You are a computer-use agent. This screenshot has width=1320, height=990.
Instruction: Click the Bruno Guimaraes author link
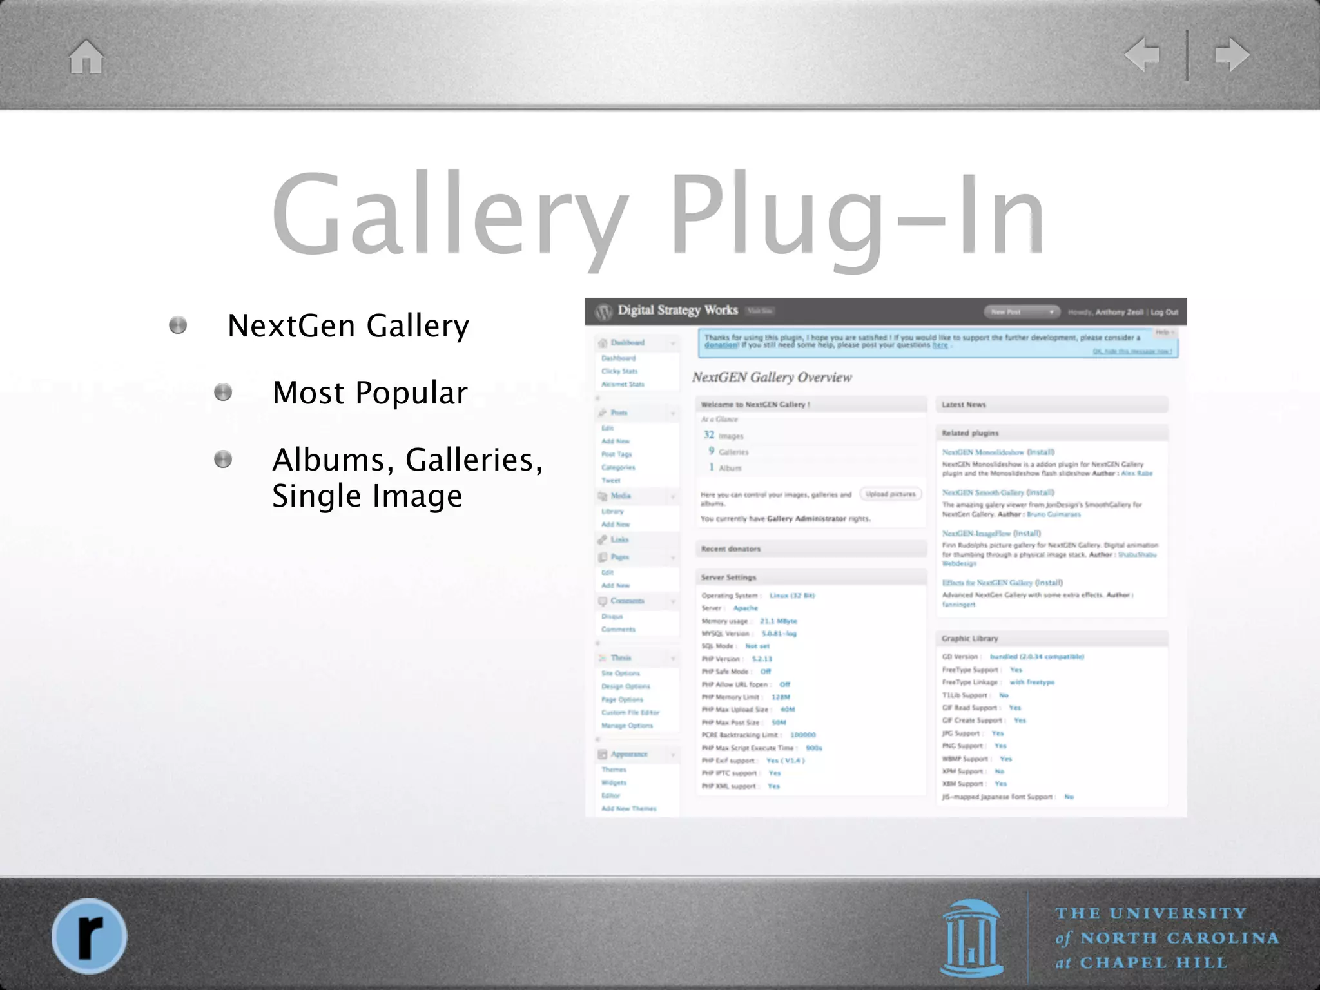click(1054, 514)
